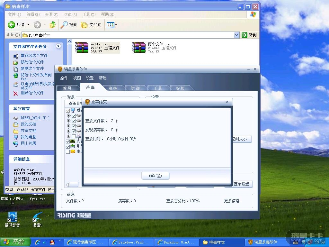Expand hidden quick launch icons (») on taskbar
The width and height of the screenshot is (329, 247).
coord(60,241)
